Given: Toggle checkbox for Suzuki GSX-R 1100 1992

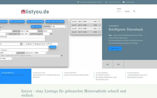Looking at the screenshot, I should point(99,32).
